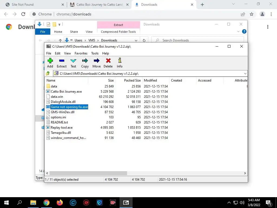The image size is (277, 208).
Task: Open the Info tool in 7-Zip
Action: 120,63
